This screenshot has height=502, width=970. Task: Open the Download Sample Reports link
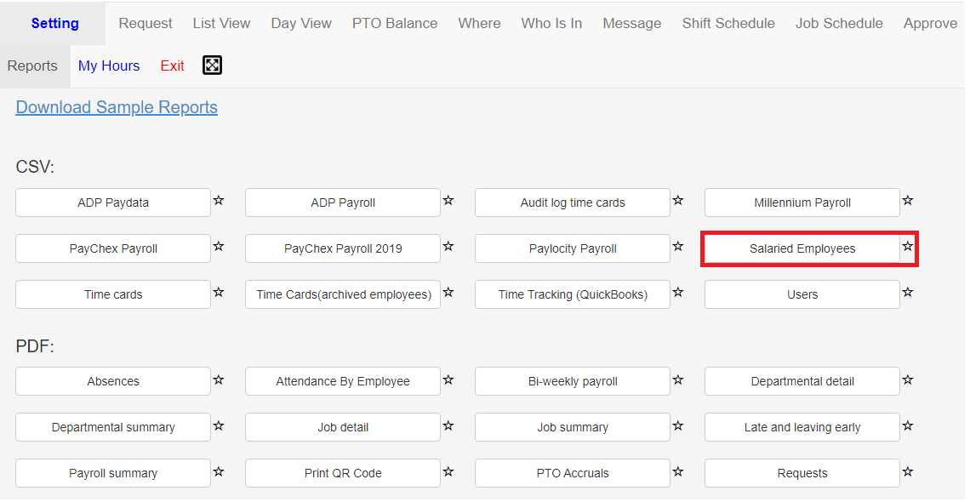point(117,107)
